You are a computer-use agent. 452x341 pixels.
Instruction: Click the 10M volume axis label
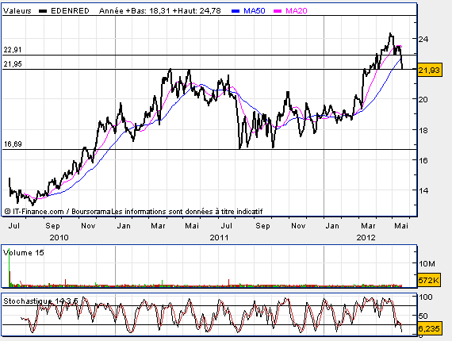tap(427, 264)
